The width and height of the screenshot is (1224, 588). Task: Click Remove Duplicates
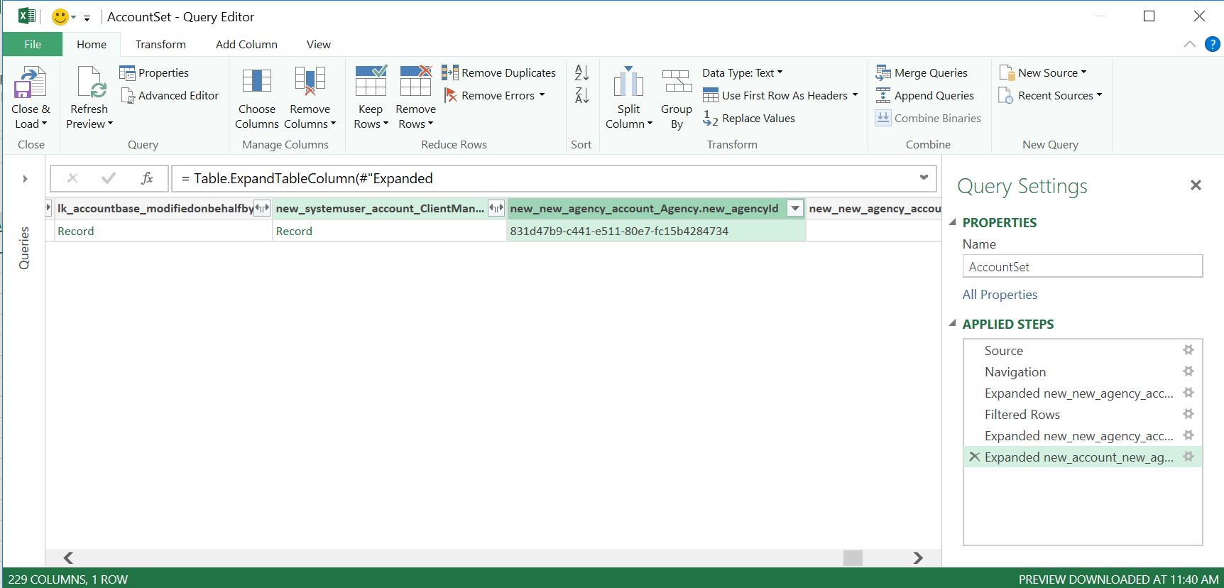pos(499,72)
